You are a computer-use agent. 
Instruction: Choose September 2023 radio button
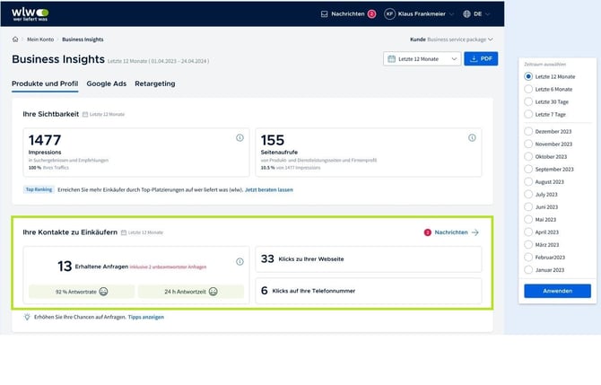tap(528, 169)
